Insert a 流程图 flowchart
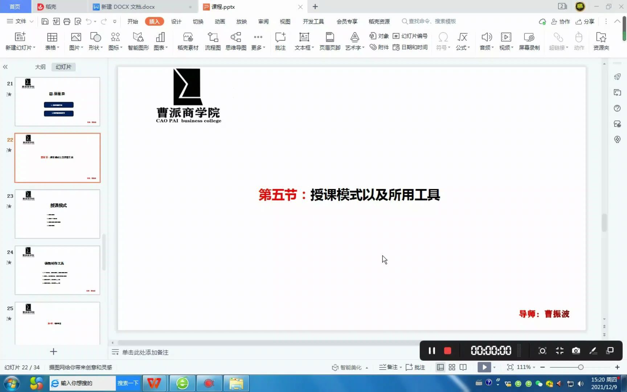The width and height of the screenshot is (627, 392). tap(212, 41)
